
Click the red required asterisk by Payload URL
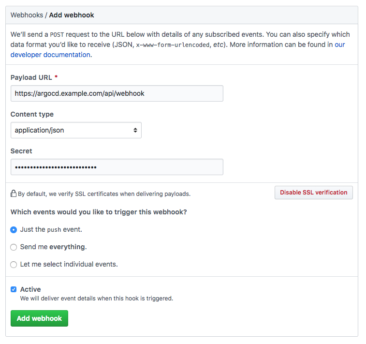point(56,77)
